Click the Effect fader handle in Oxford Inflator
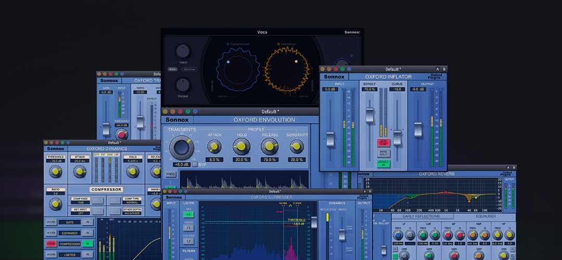This screenshot has width=562, height=260. [x=369, y=115]
